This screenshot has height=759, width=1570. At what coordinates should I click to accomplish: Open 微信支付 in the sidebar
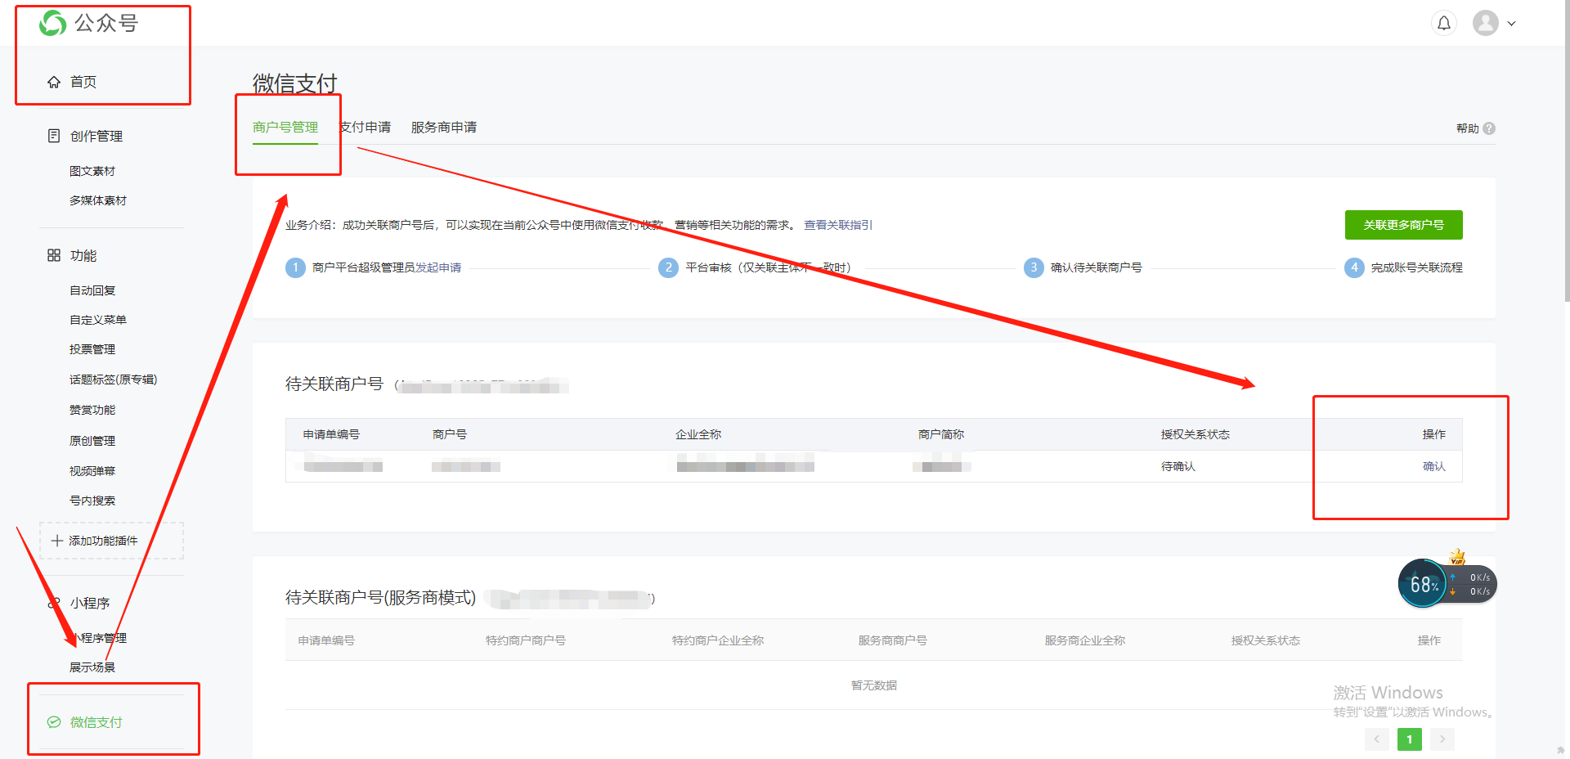[x=96, y=722]
